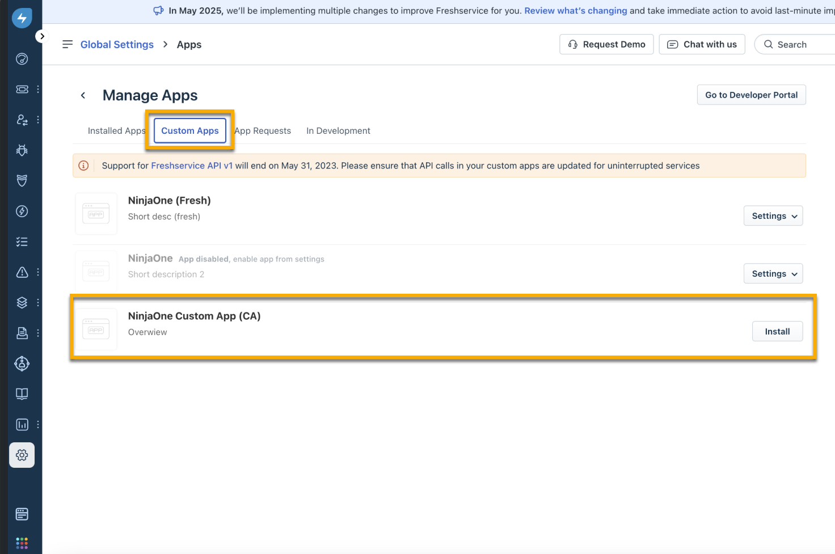835x554 pixels.
Task: Open the Freshservice API v1 link
Action: (192, 166)
